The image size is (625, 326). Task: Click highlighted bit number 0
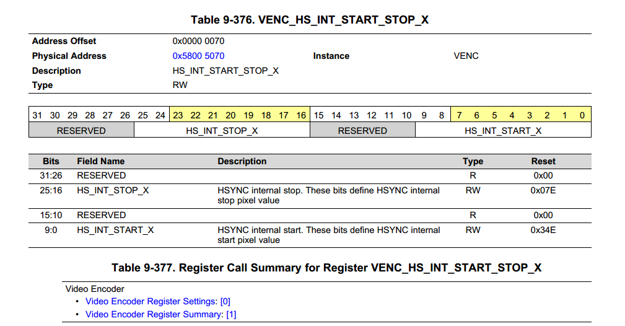pos(582,115)
